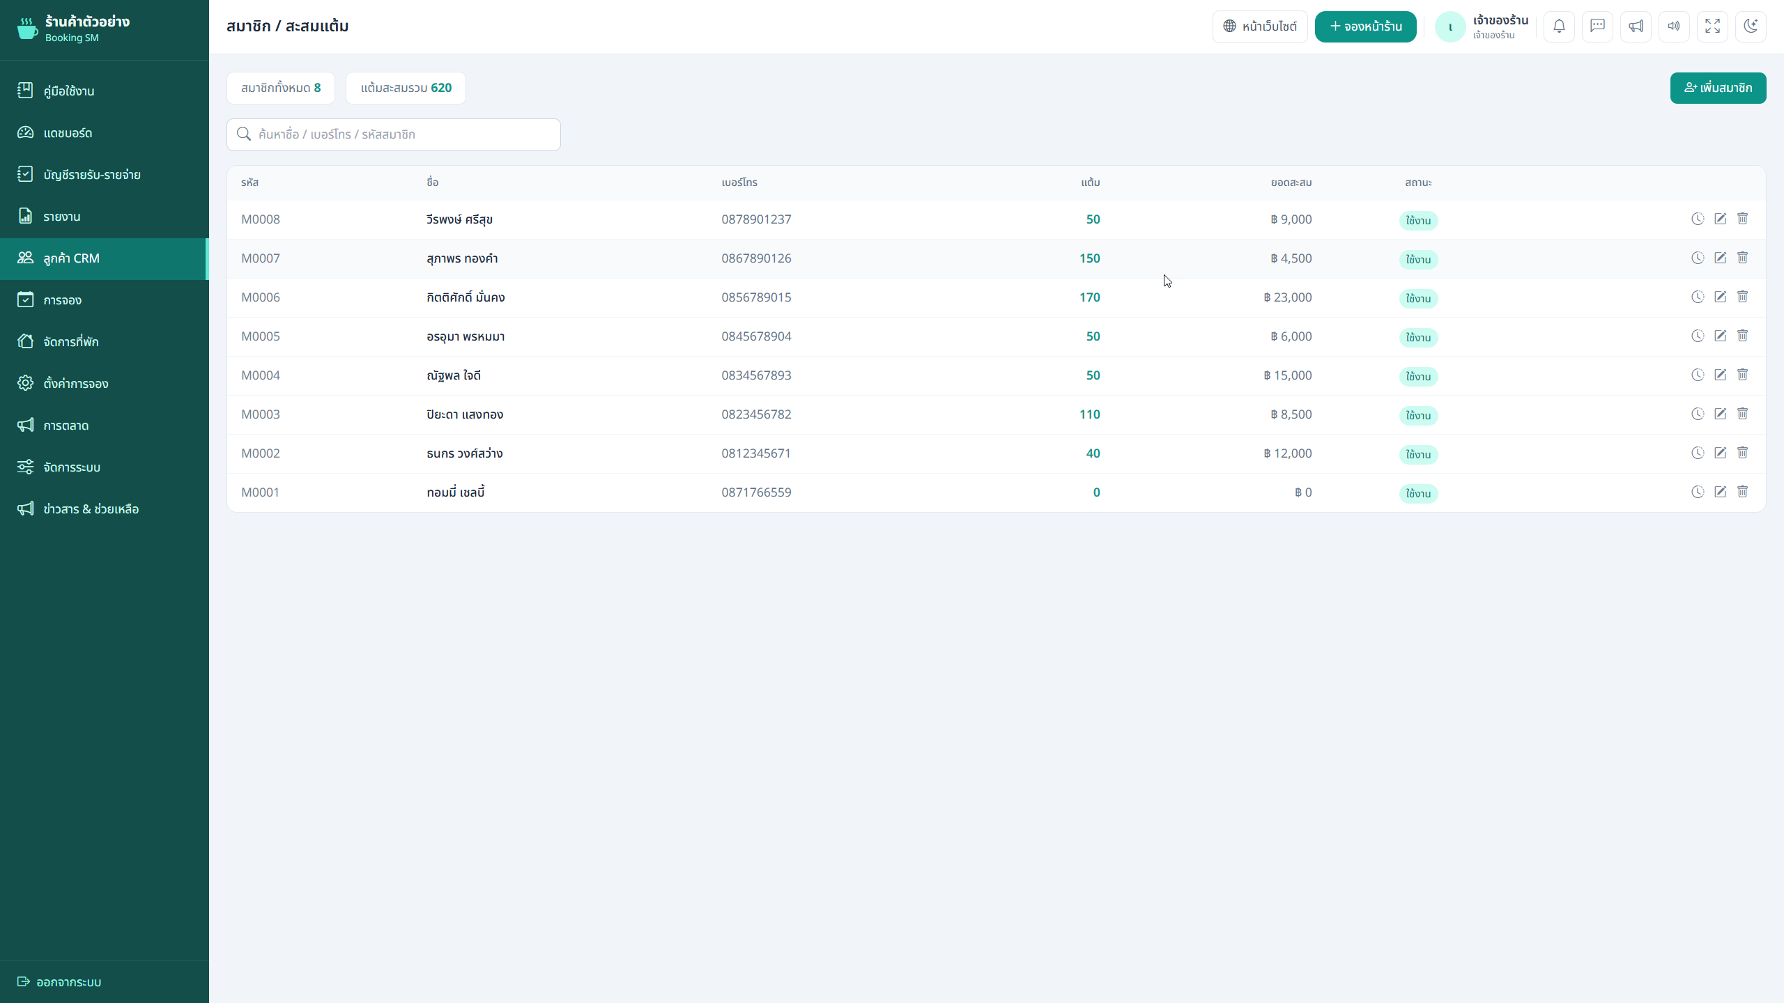Open เจ้าของร้าน user profile

click(x=1482, y=26)
